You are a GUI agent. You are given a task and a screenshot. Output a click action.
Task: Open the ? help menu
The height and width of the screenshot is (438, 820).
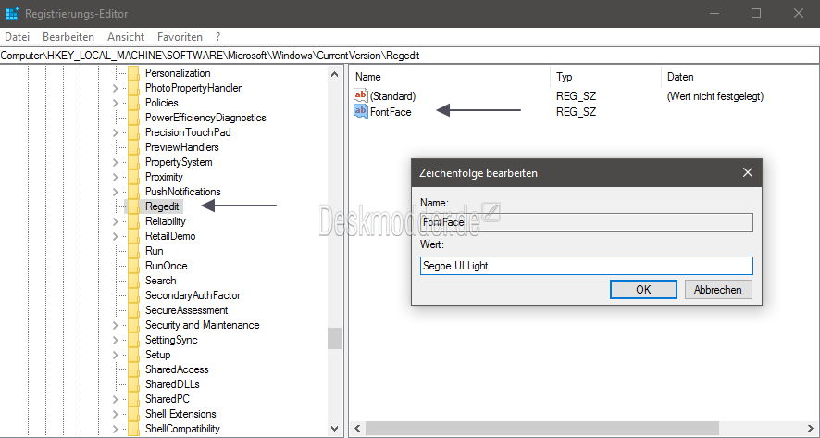[x=218, y=37]
